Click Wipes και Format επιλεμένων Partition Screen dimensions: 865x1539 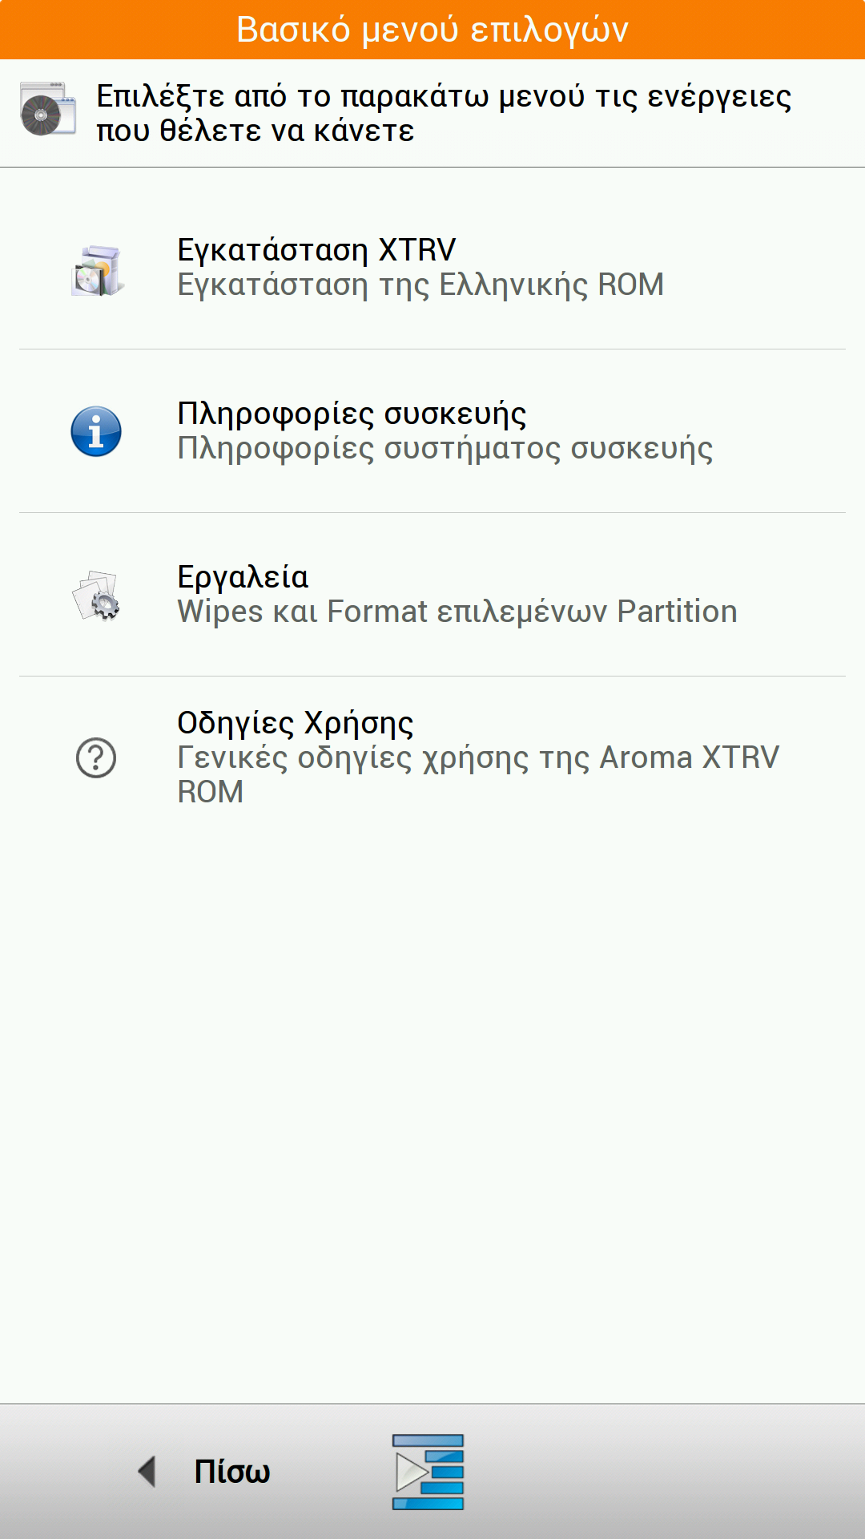point(457,612)
